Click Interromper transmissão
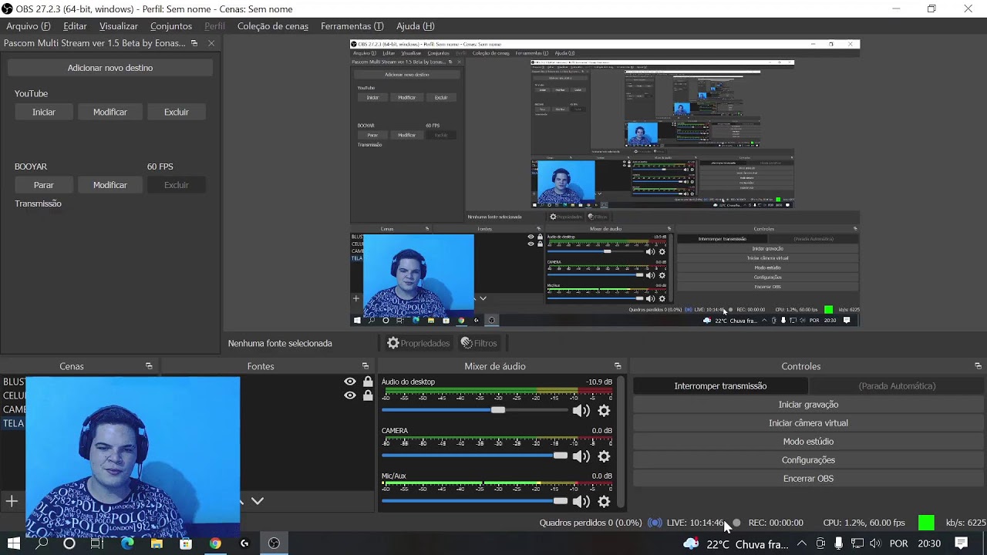The image size is (987, 555). pos(720,386)
